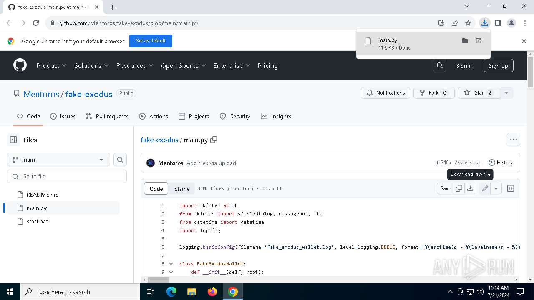This screenshot has width=534, height=300.
Task: Click Go to file input field
Action: 67,176
